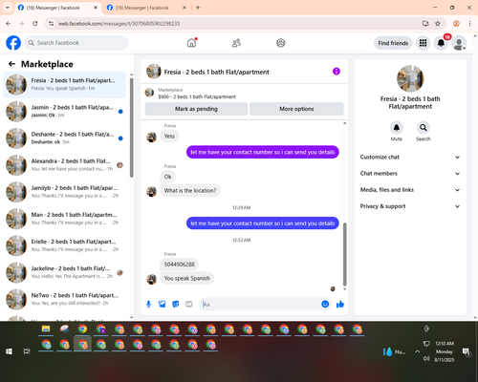Open the volume icon in system tray
This screenshot has width=478, height=382.
coord(426,359)
